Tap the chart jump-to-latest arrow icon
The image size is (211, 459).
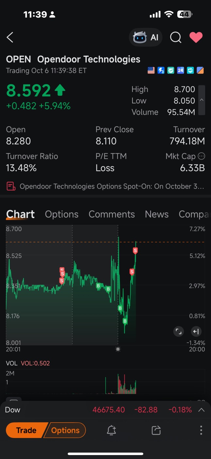coord(196,332)
